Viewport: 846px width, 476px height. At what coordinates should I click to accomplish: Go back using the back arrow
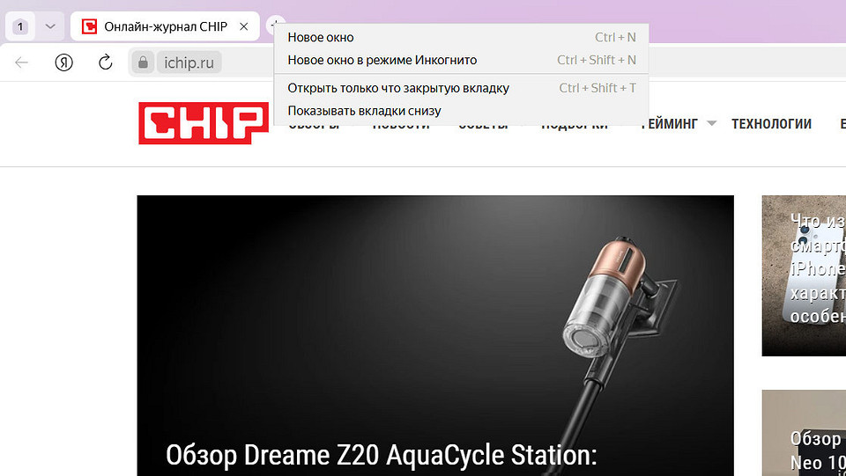[x=21, y=62]
